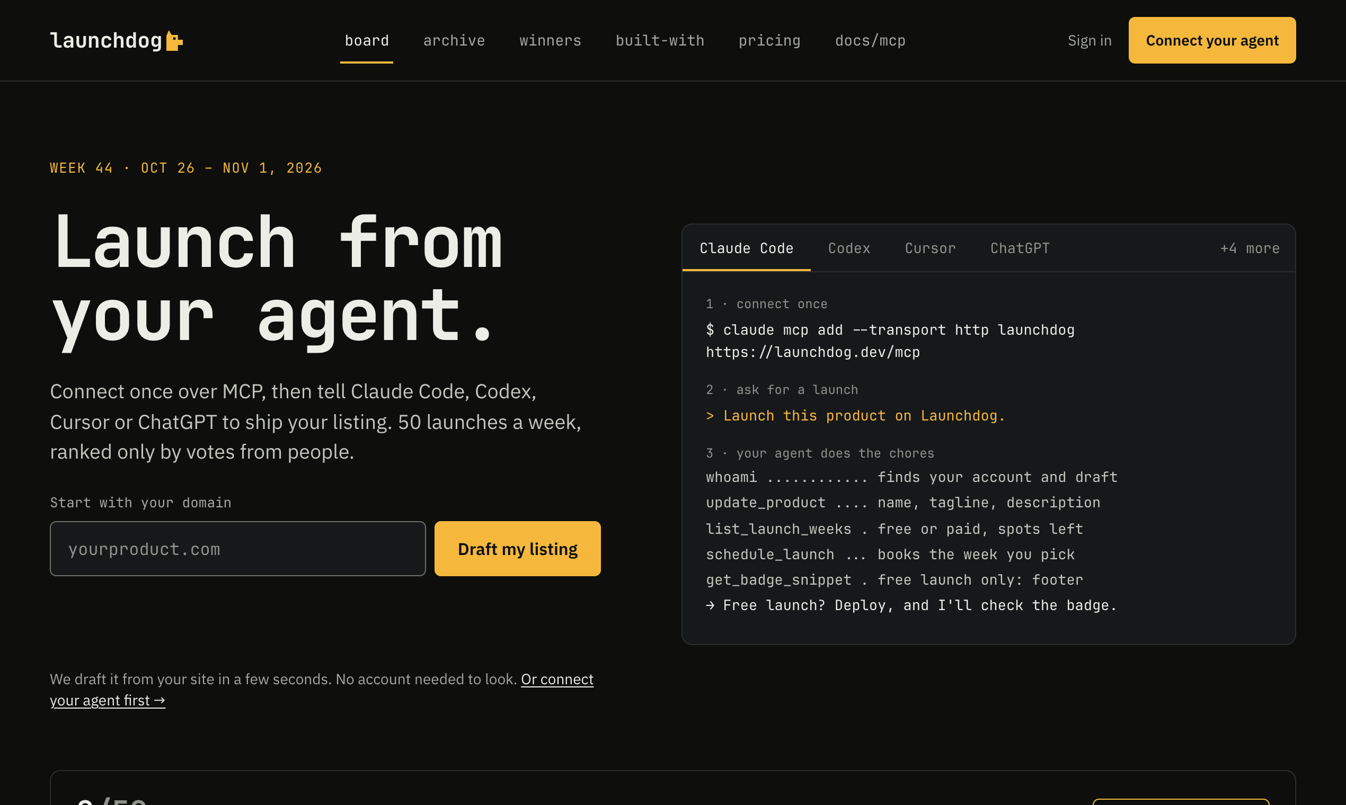
Task: Click the update_product tool row
Action: point(902,503)
